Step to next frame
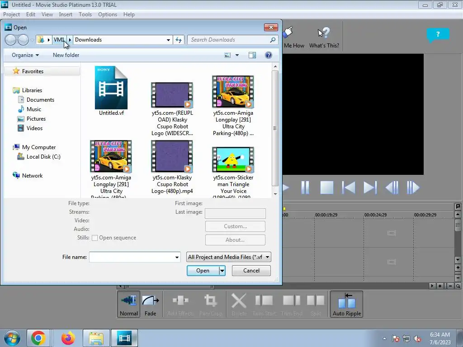 point(413,188)
